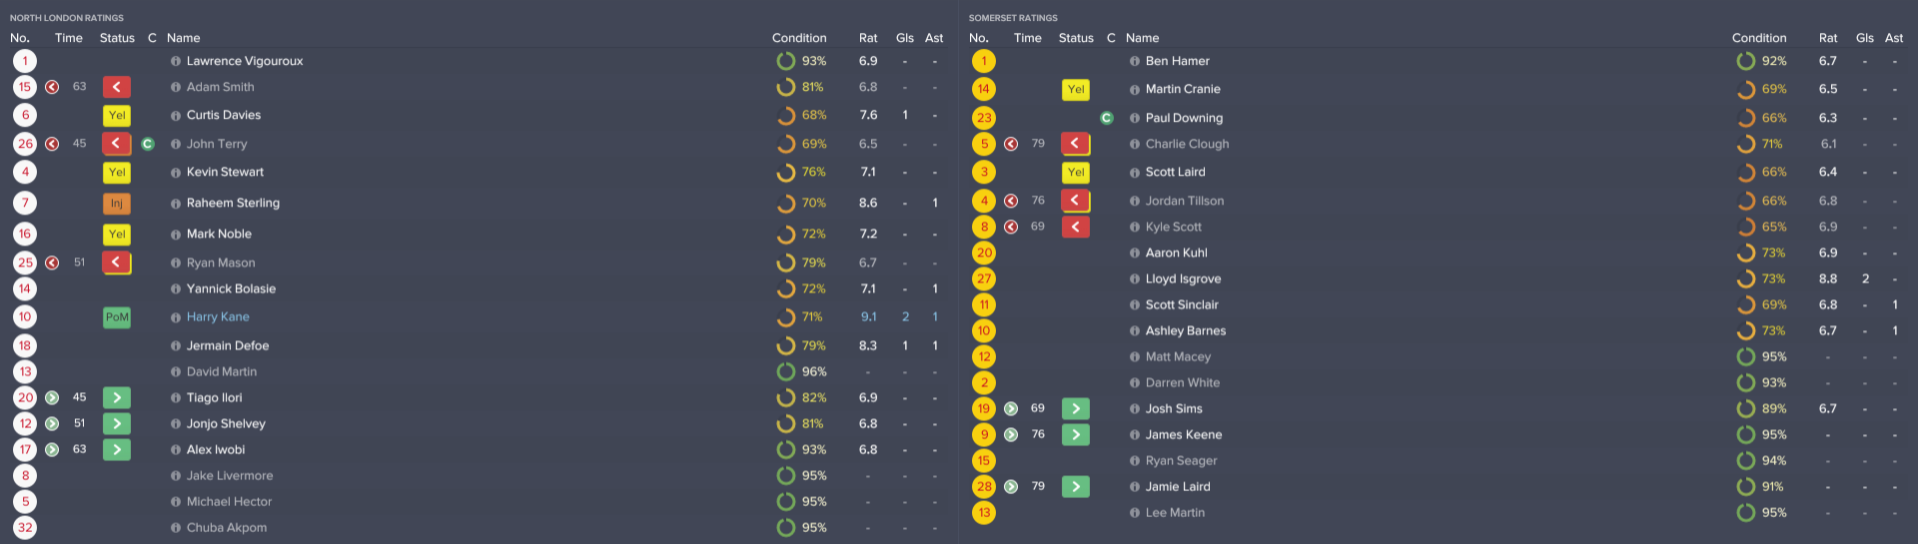Click Martin Cranie's yellow card badge
This screenshot has height=544, width=1918.
[1076, 90]
